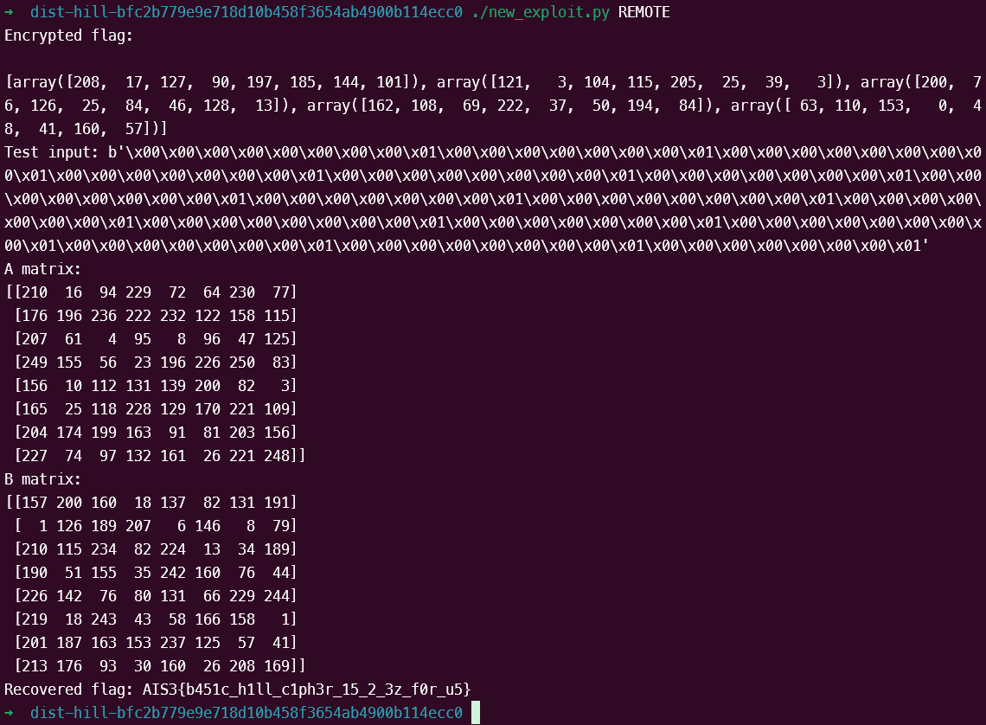Click the 'Encrypted flag:' line
The image size is (986, 725).
(x=68, y=35)
